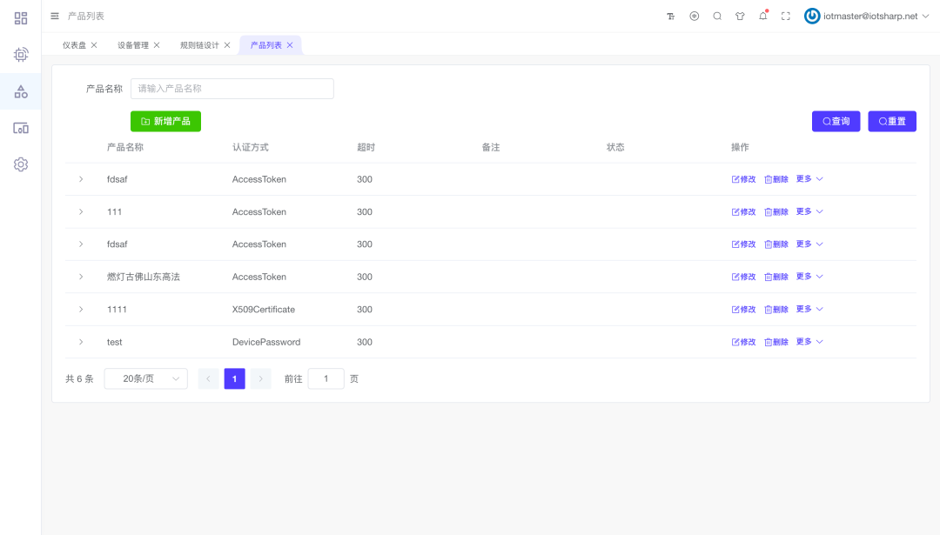
Task: Adjust font size using header text icon
Action: pos(671,16)
